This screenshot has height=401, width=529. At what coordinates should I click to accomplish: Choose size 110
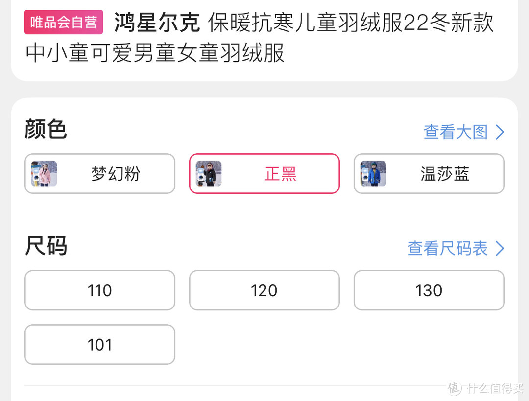99,290
